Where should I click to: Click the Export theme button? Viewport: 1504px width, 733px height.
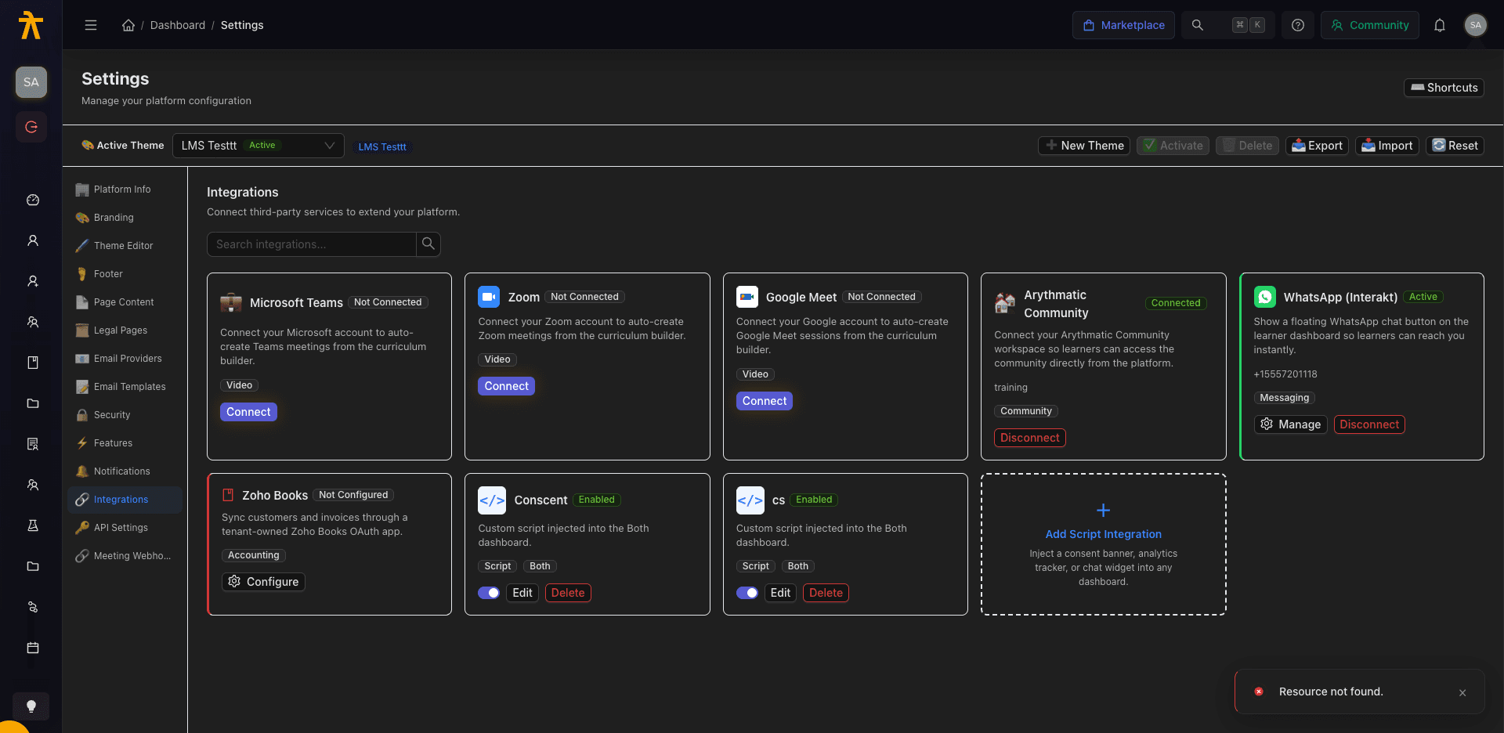click(x=1317, y=146)
